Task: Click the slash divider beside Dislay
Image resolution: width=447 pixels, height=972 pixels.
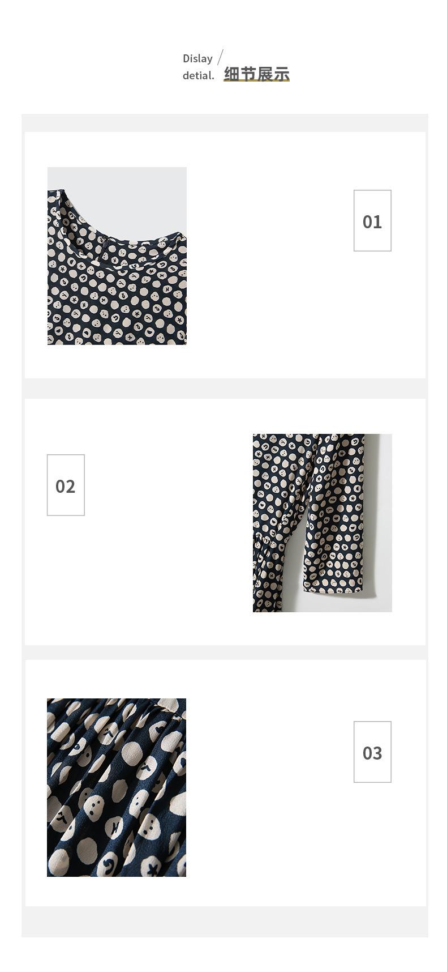Action: coord(220,57)
